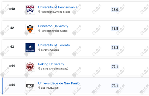
Task: Click the USP logo
Action: point(30,86)
